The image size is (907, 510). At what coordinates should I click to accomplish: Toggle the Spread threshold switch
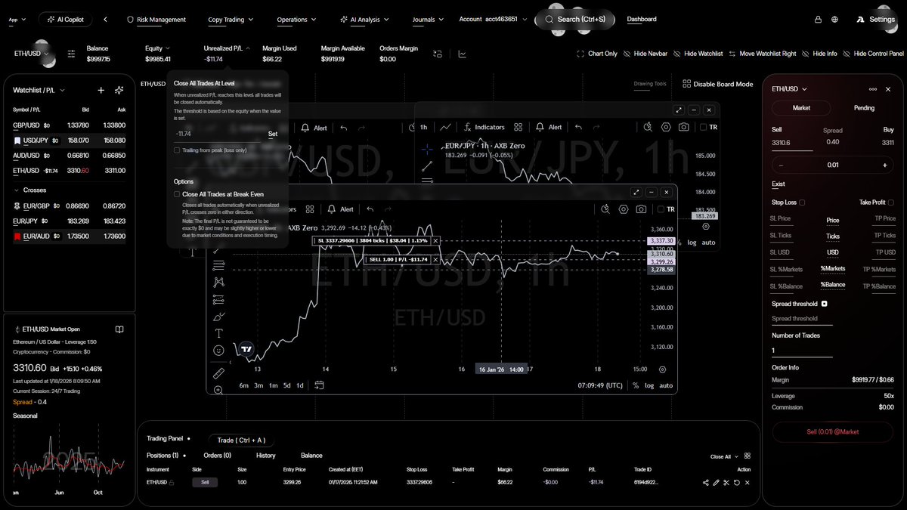tap(825, 304)
